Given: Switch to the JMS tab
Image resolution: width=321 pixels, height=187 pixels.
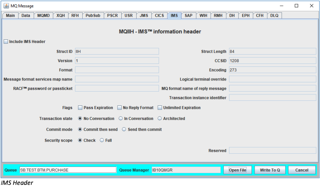Looking at the screenshot, I should coord(144,16).
